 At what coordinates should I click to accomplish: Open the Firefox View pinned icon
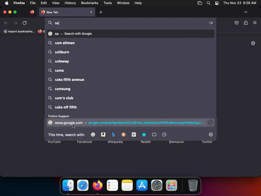(32, 12)
